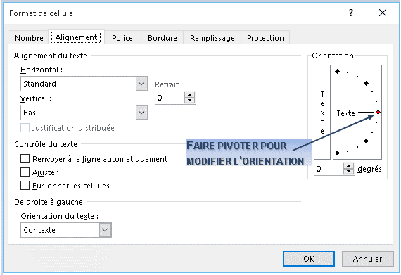This screenshot has width=401, height=275.
Task: Enable Renvoyer à la ligne automatiquement
Action: point(25,159)
